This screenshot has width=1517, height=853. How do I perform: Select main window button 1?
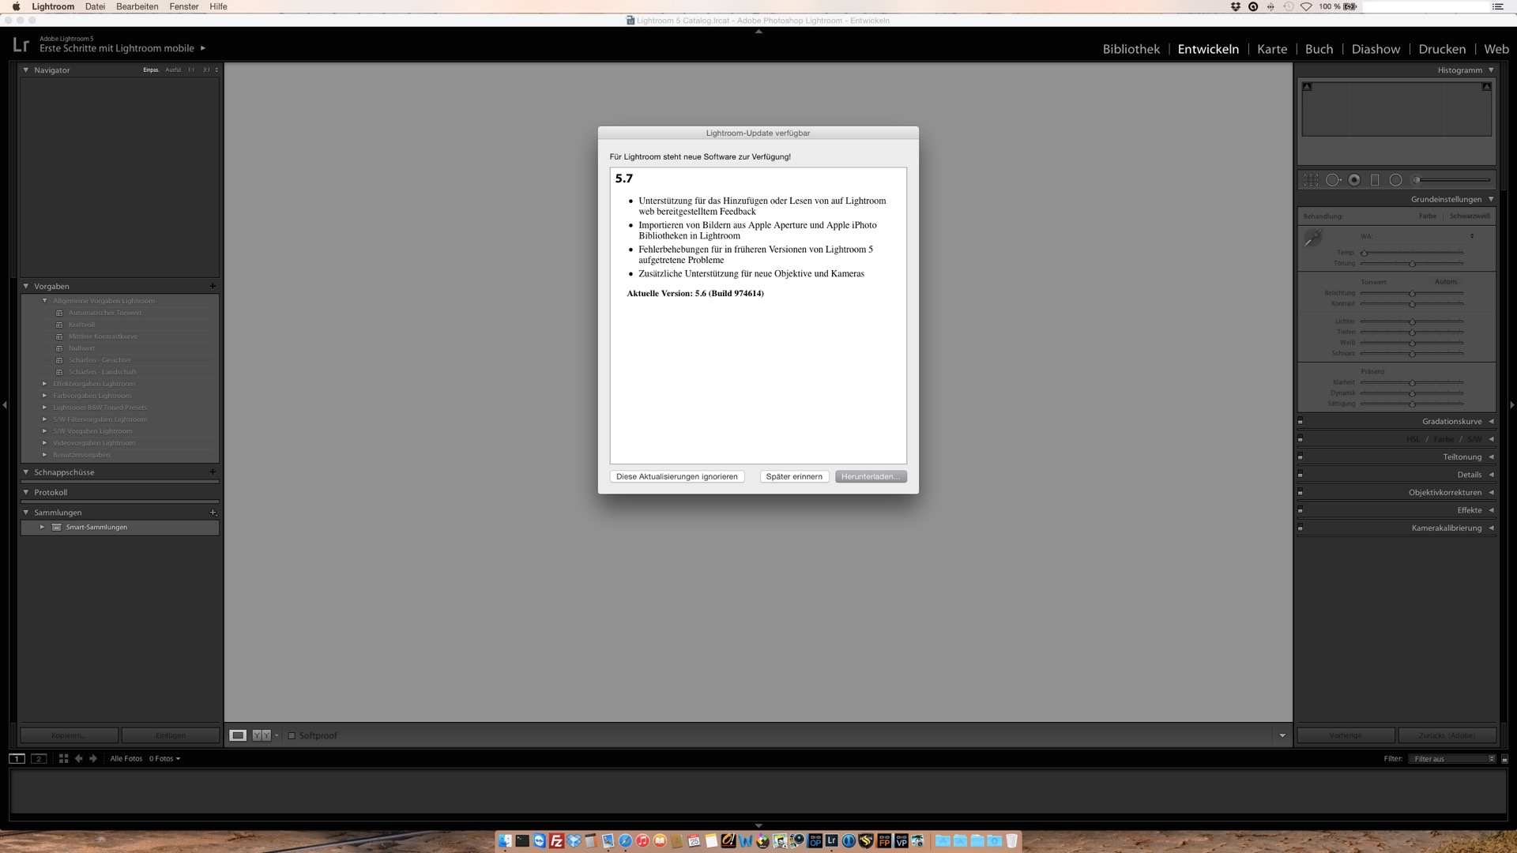[17, 758]
